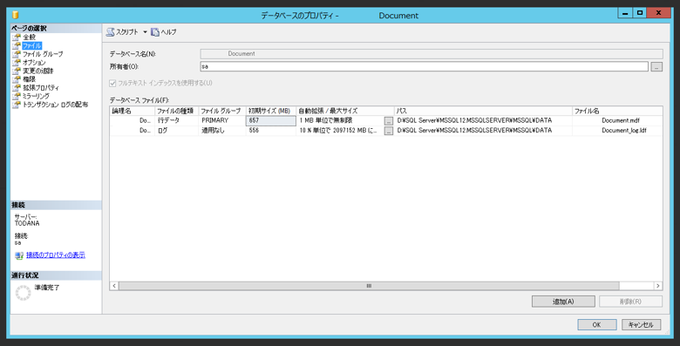Select the path cell of the log file row
Screen dimensions: 680x346
coord(483,131)
